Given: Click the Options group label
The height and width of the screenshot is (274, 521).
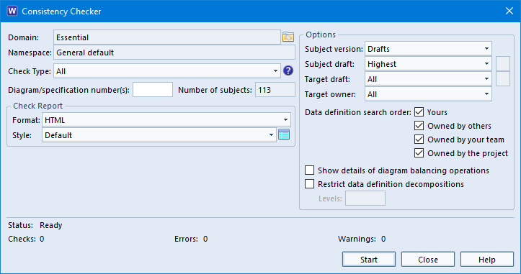Looking at the screenshot, I should tap(321, 35).
